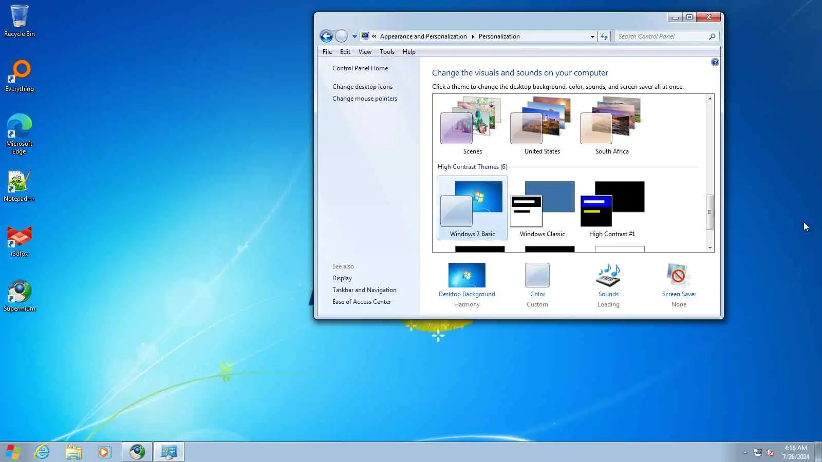The width and height of the screenshot is (822, 462).
Task: Click the Forward navigation button
Action: tap(341, 36)
